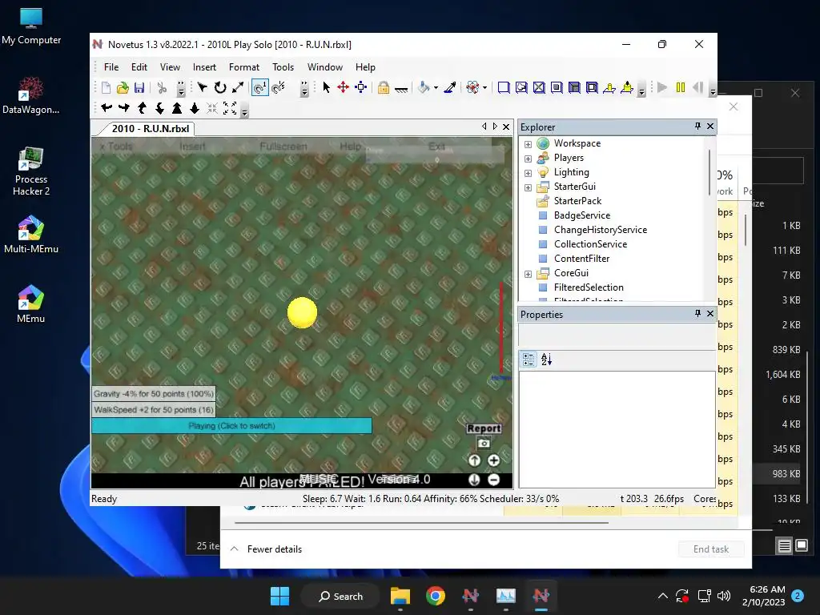Toggle the 1/5-stud grid snap magnet
The width and height of the screenshot is (820, 615).
(279, 87)
